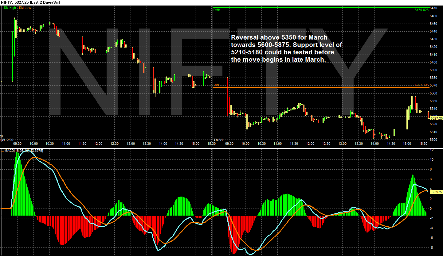
Task: Click the 5350 price axis label
Action: 434,101
